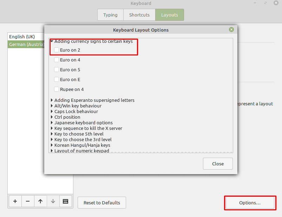
Task: Switch to the Layouts tab
Action: 170,15
